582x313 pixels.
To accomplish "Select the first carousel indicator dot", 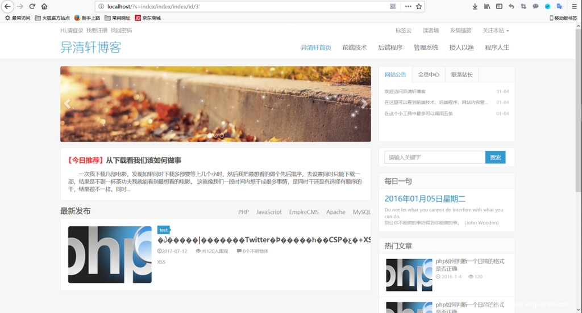I will click(210, 136).
